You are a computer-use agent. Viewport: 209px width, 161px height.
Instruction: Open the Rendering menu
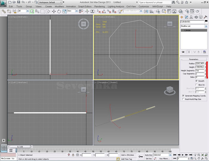(x=99, y=6)
